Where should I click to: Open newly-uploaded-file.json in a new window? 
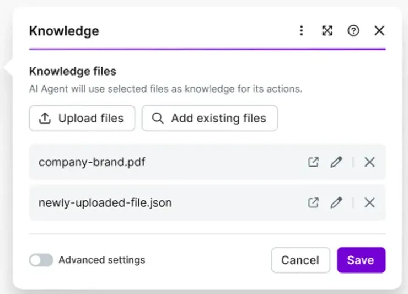coord(313,202)
